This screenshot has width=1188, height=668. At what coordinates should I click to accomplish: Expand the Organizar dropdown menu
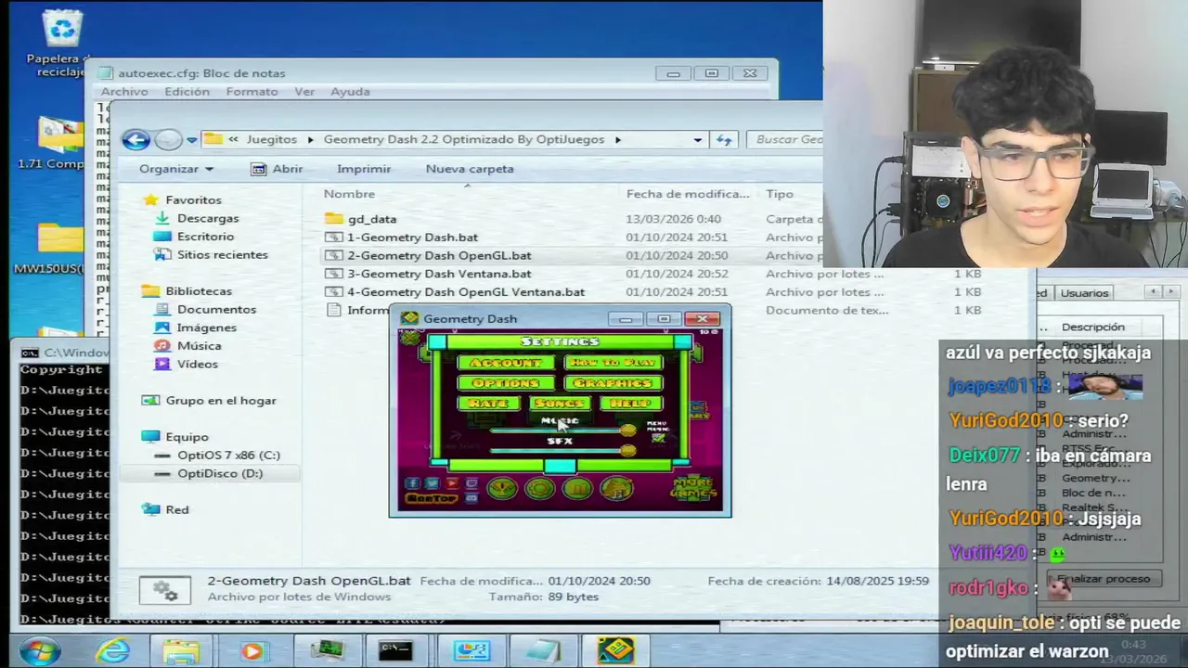176,169
